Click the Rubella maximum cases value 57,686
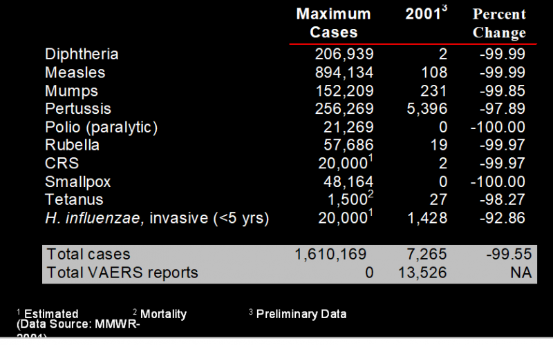 click(x=348, y=146)
